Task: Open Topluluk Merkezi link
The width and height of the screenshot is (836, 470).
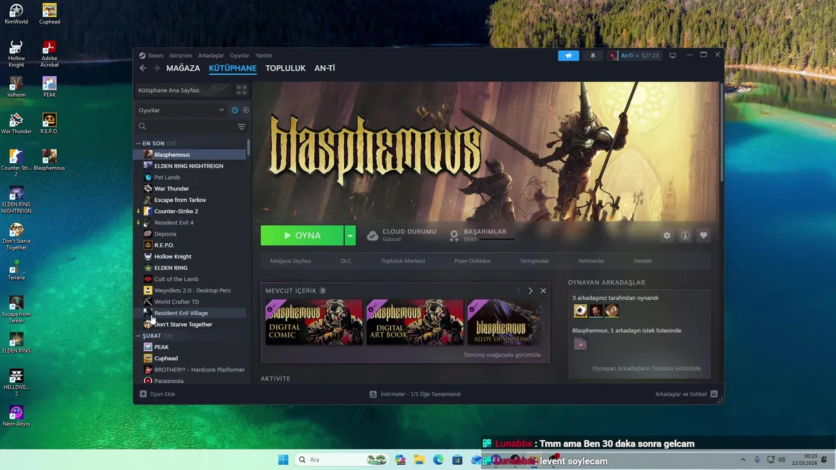Action: 403,261
